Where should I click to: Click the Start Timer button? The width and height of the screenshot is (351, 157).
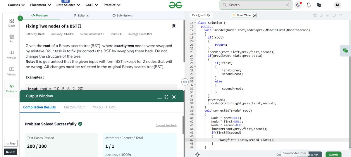click(x=244, y=15)
